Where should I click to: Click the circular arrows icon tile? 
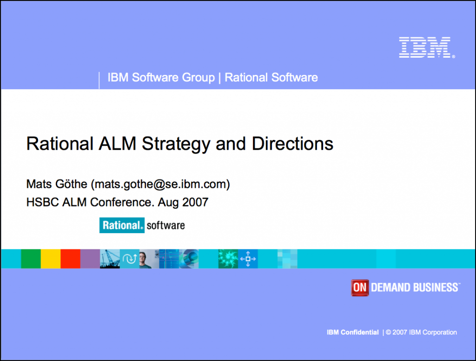[130, 259]
